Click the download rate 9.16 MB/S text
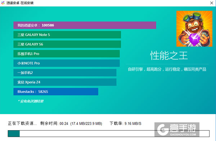216x141 pixels. point(133,123)
